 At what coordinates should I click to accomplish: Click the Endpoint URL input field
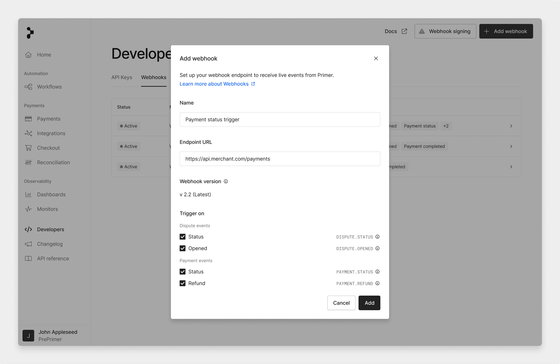[280, 159]
